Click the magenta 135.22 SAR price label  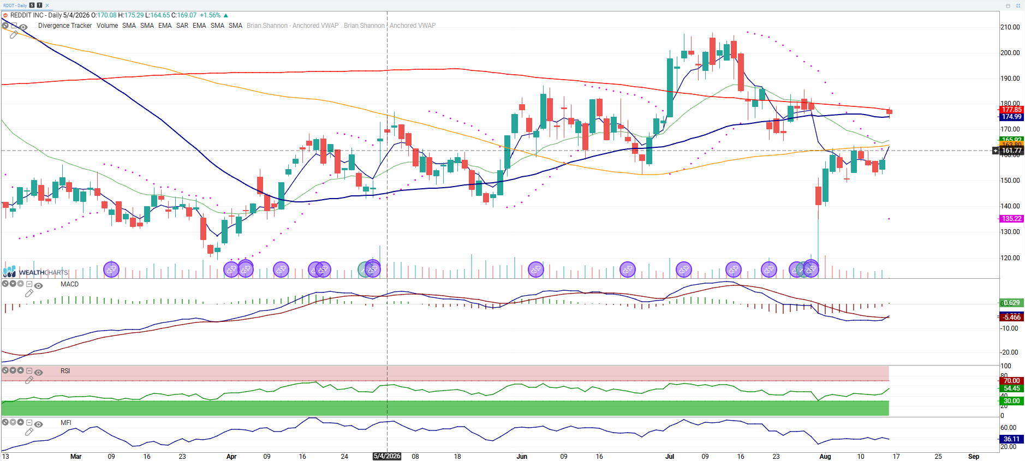(x=1011, y=219)
